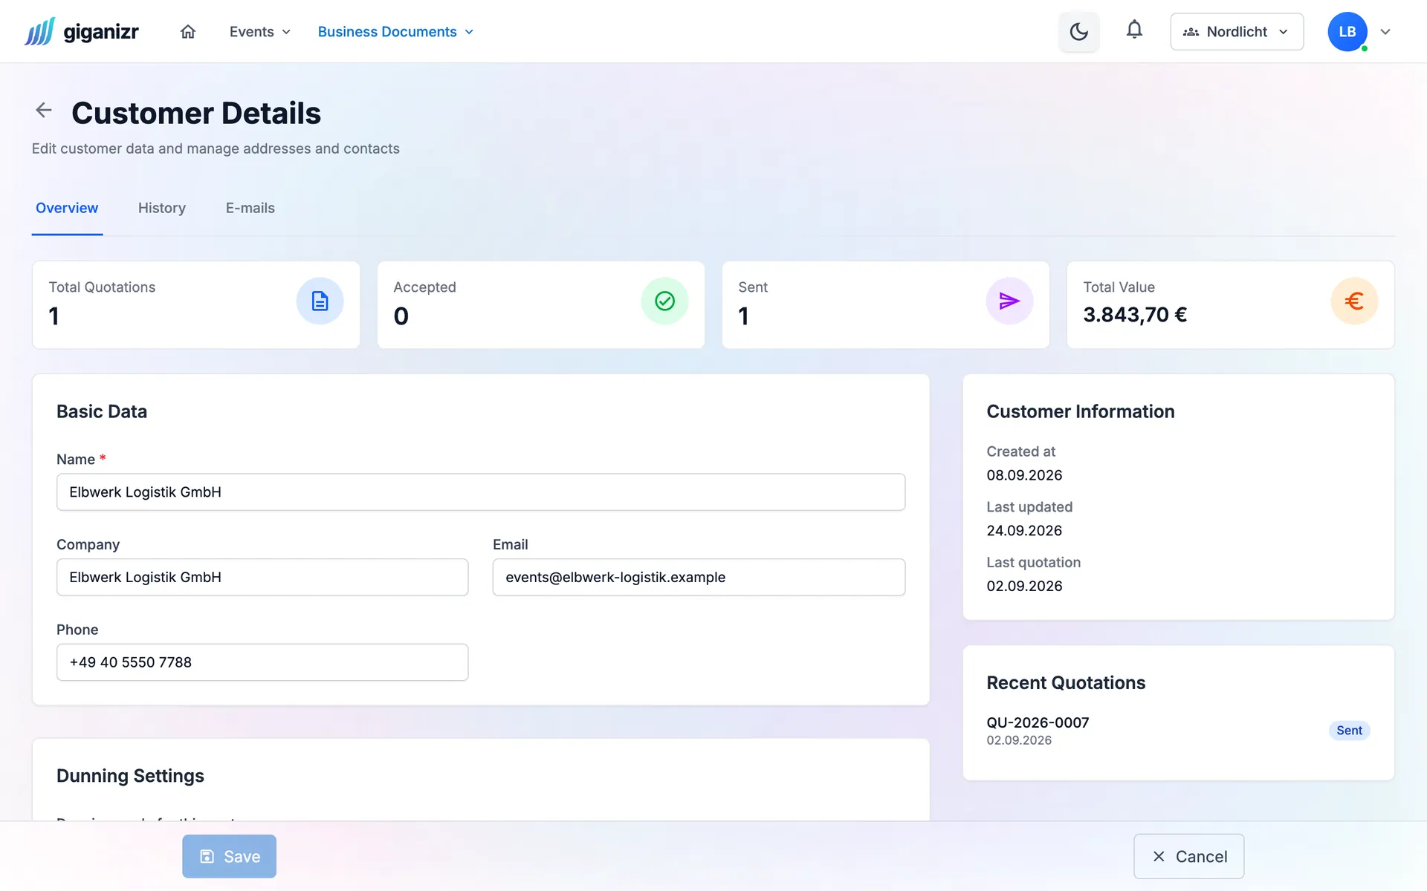The image size is (1427, 891).
Task: Switch to the Overview tab
Action: 67,208
